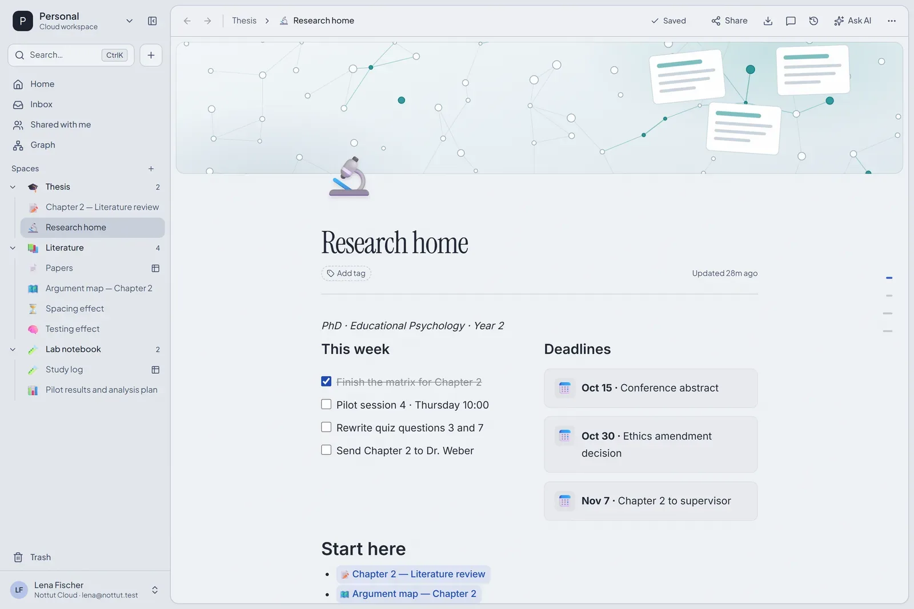Collapse the Lab notebook space chevron

(x=13, y=350)
